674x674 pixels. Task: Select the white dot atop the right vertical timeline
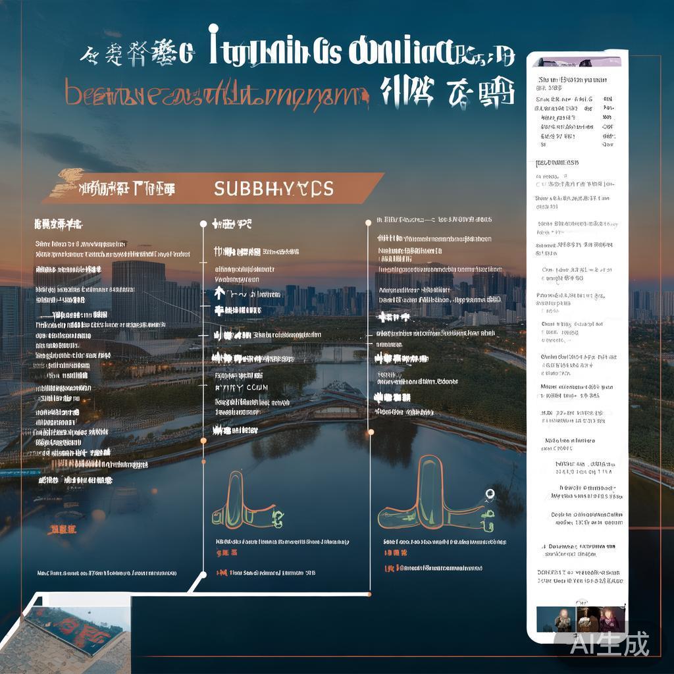click(369, 222)
